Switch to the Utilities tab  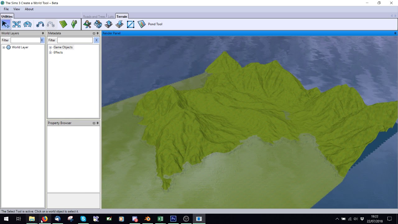coord(7,16)
